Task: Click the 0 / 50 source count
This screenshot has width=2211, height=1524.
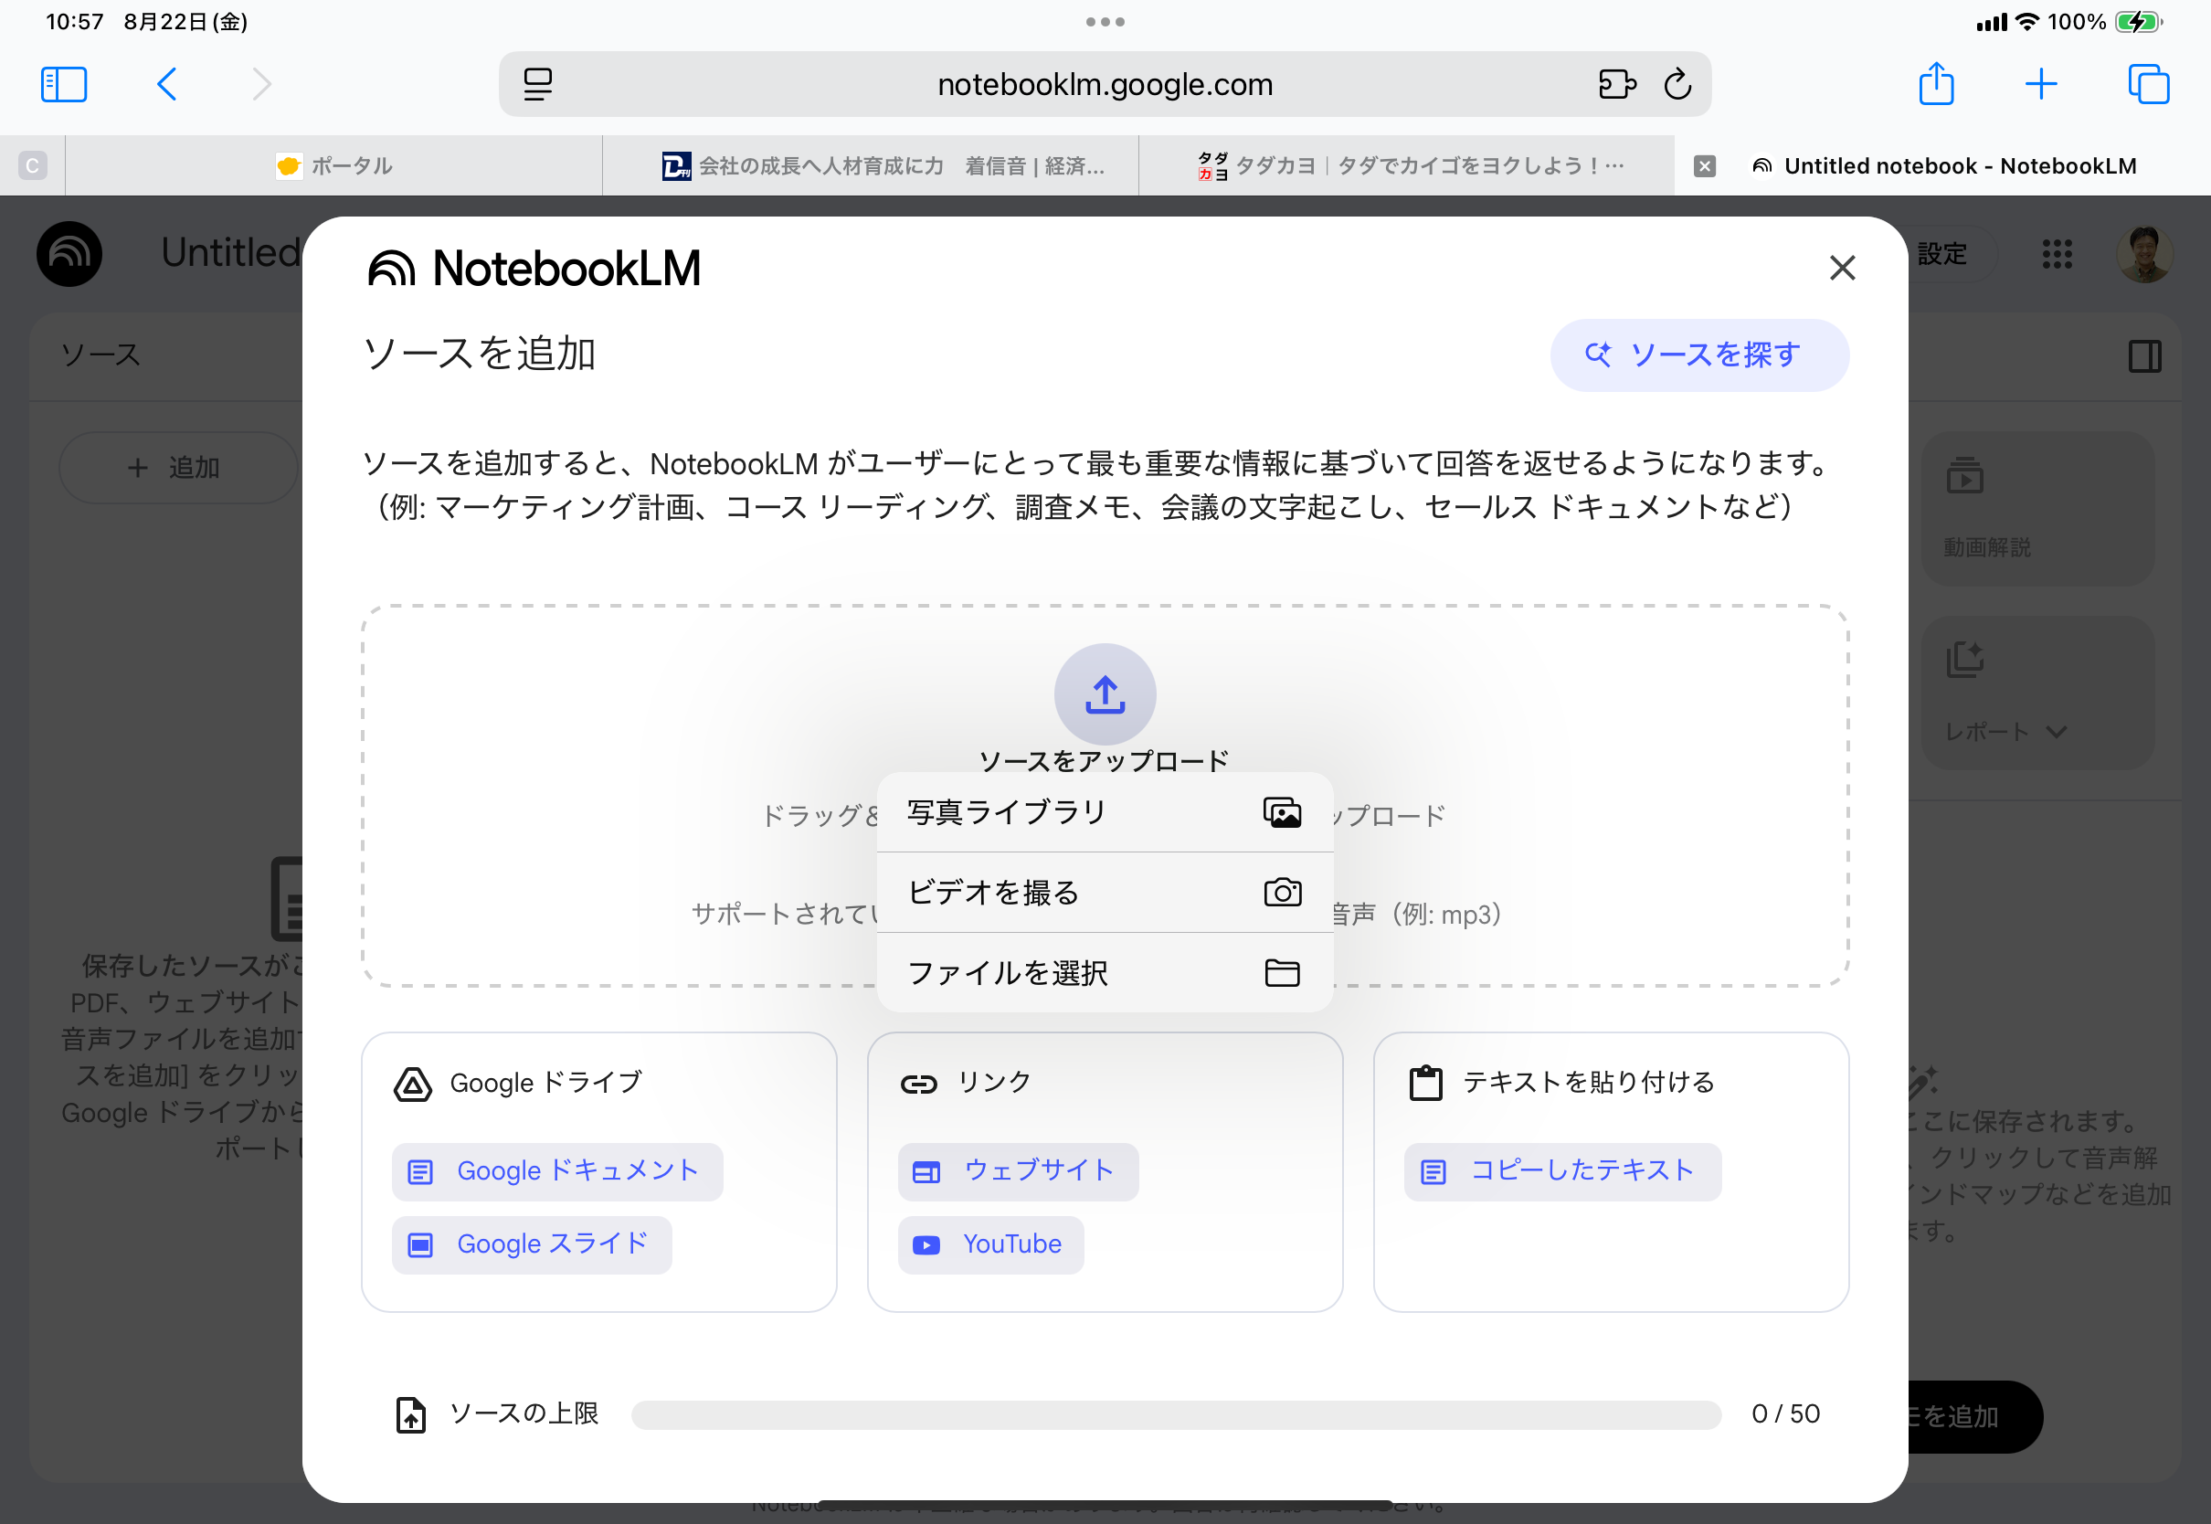Action: [x=1785, y=1414]
